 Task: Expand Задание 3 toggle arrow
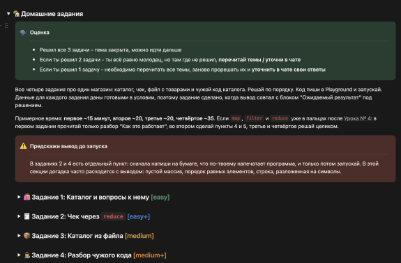[19, 236]
